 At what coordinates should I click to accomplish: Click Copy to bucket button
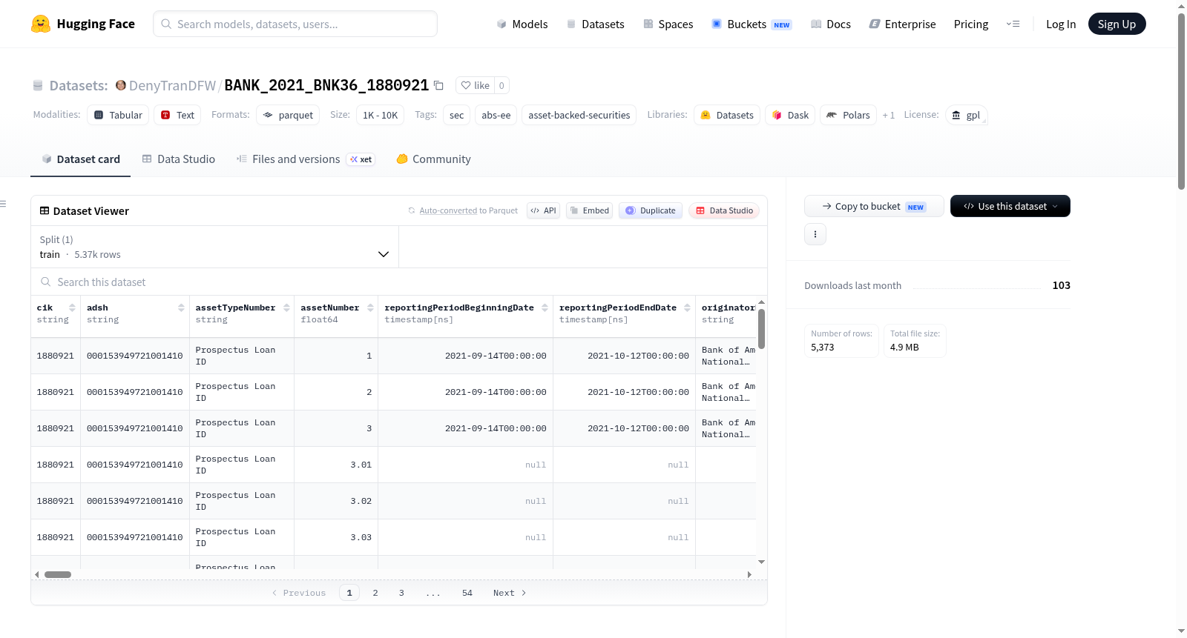(x=874, y=206)
